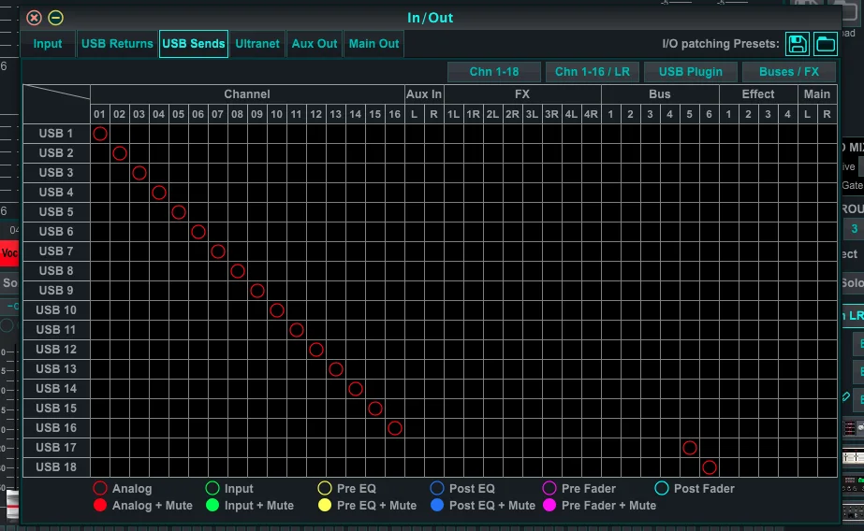Select the Pre EQ yellow circle in legend

click(325, 488)
